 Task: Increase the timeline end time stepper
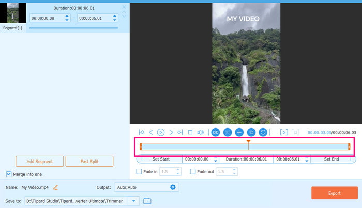click(x=307, y=157)
